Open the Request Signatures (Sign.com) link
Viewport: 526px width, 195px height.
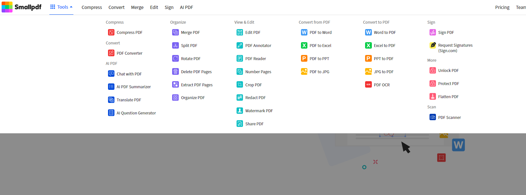click(455, 48)
